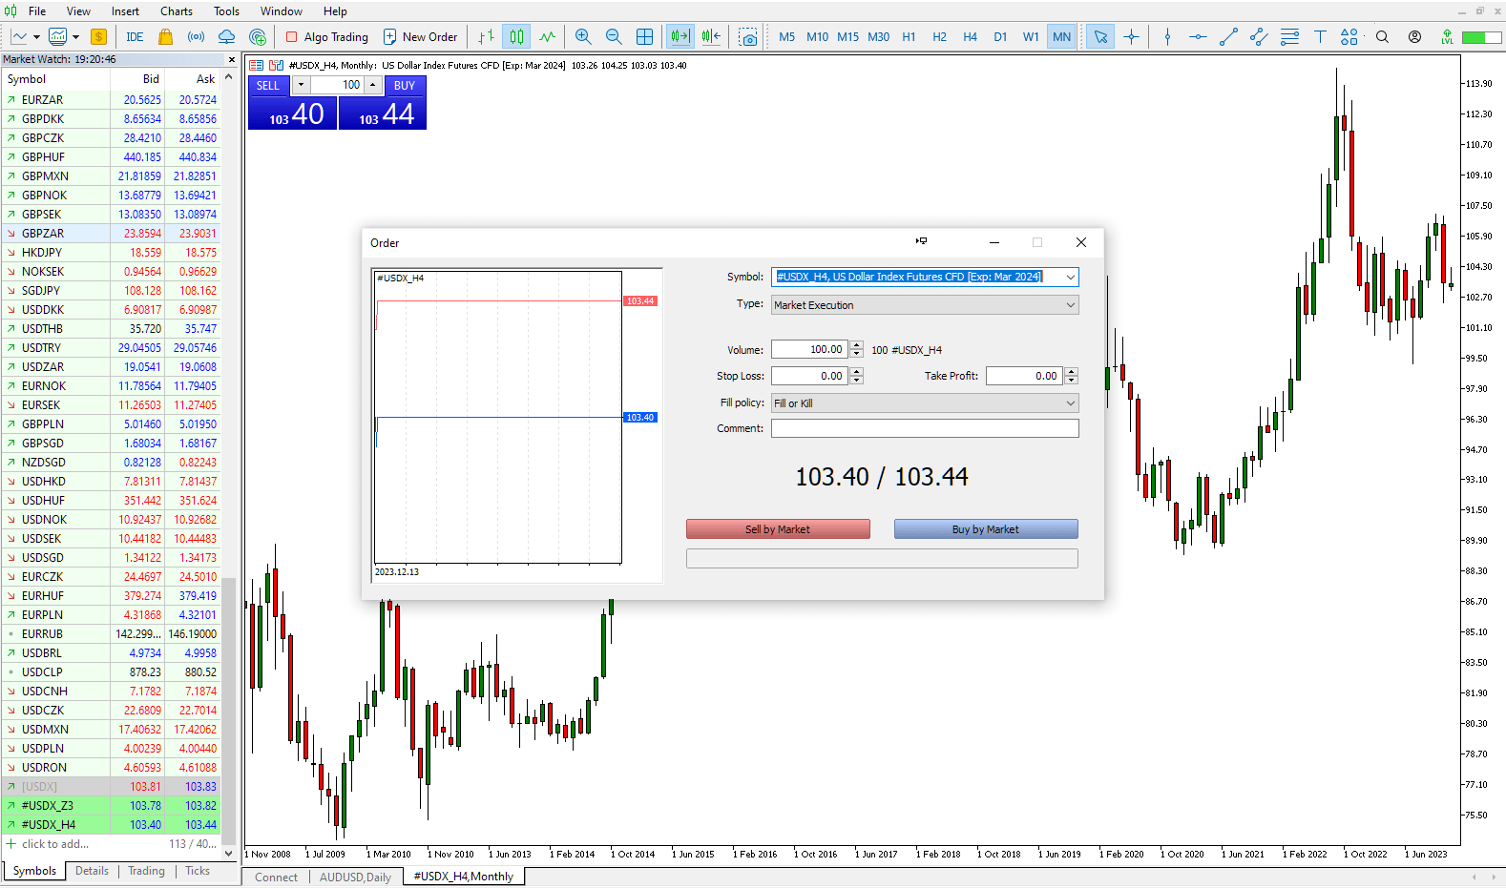Open the Fill policy dropdown
This screenshot has height=888, width=1506.
(925, 403)
